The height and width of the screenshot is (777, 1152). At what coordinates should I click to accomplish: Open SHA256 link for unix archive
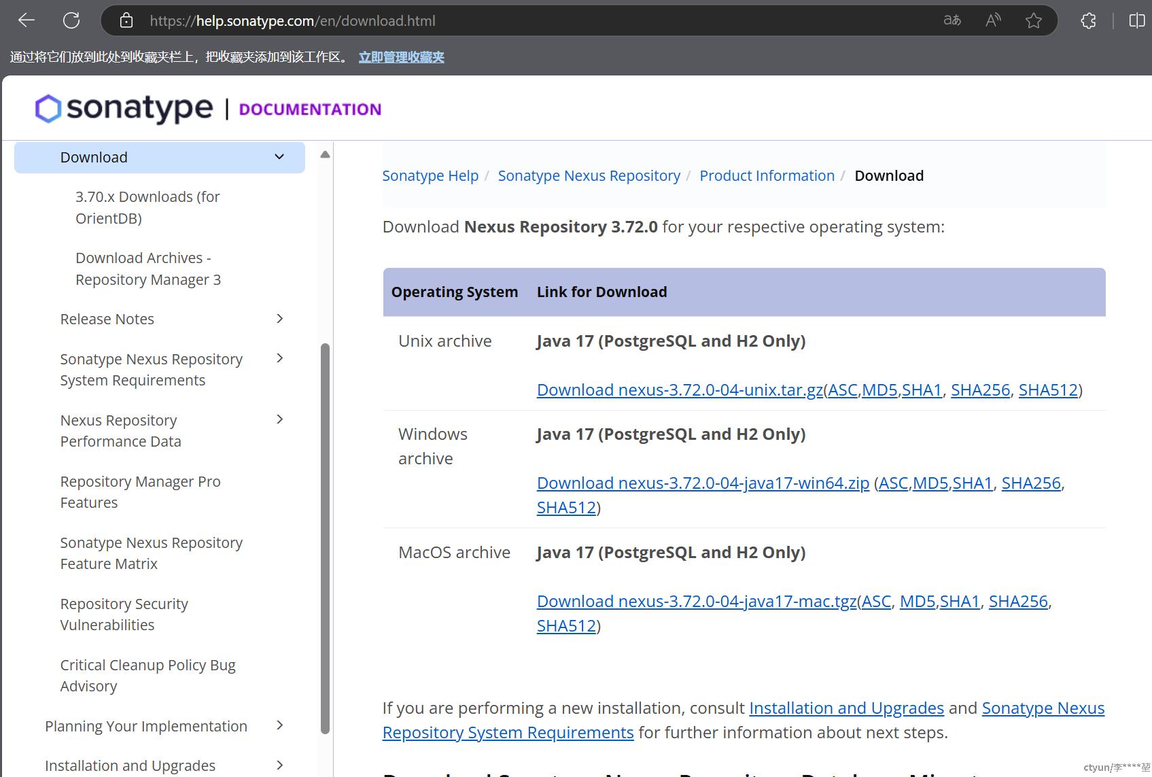point(980,390)
